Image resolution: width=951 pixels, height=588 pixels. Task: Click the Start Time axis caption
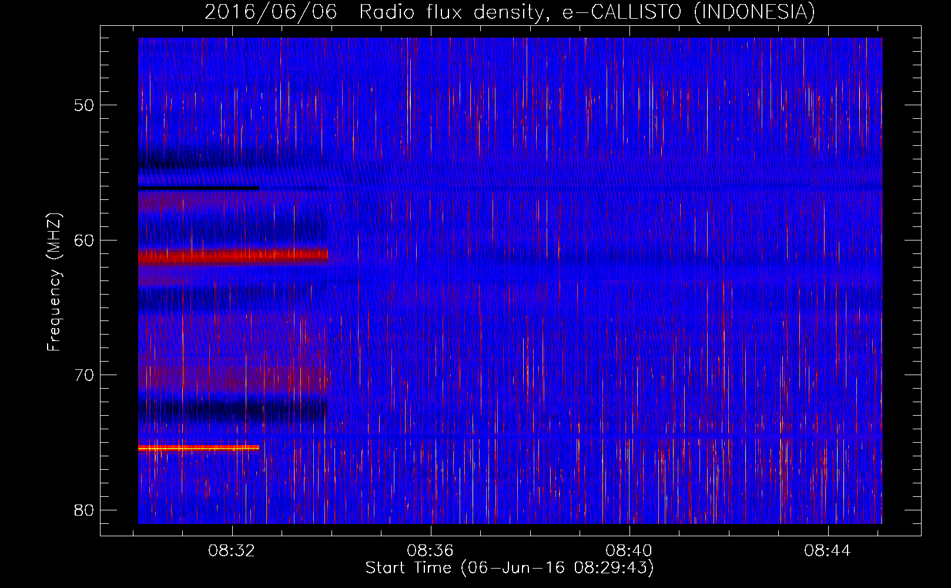[509, 568]
